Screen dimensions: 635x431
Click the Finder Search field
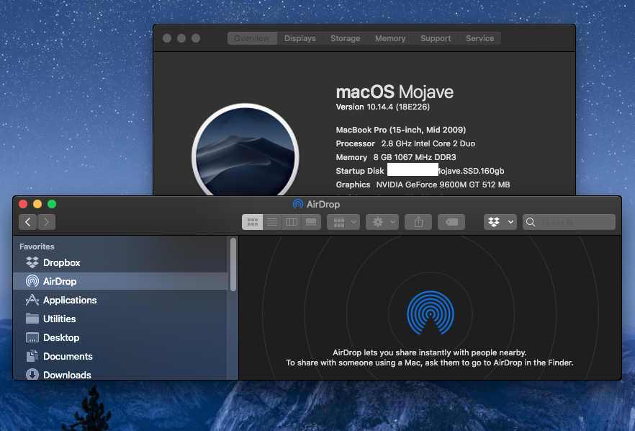[569, 222]
